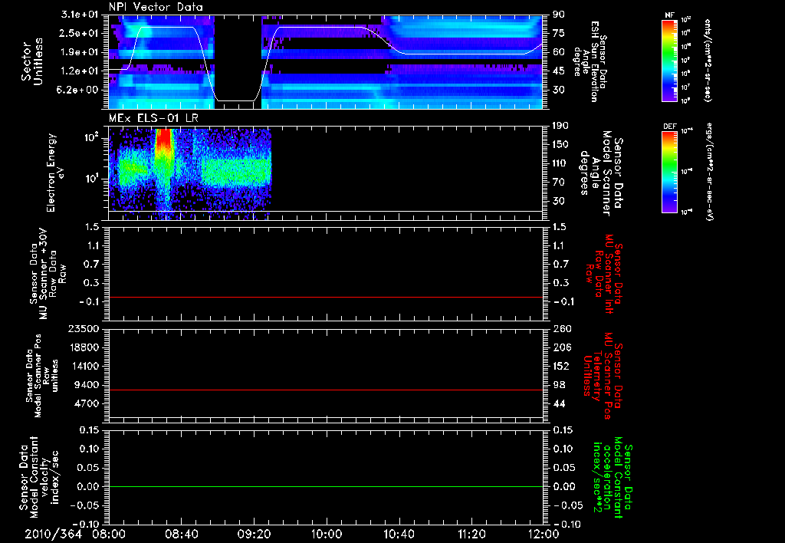
Task: Click the 3.1e+01 sector tick value
Action: pos(80,15)
